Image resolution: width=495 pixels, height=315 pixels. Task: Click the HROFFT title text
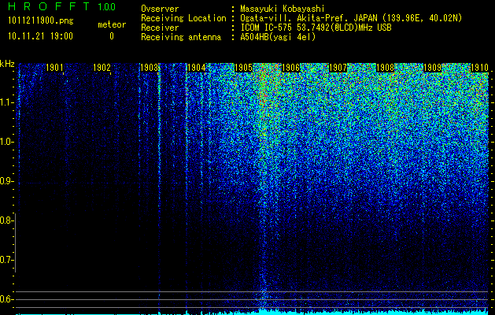coord(49,7)
